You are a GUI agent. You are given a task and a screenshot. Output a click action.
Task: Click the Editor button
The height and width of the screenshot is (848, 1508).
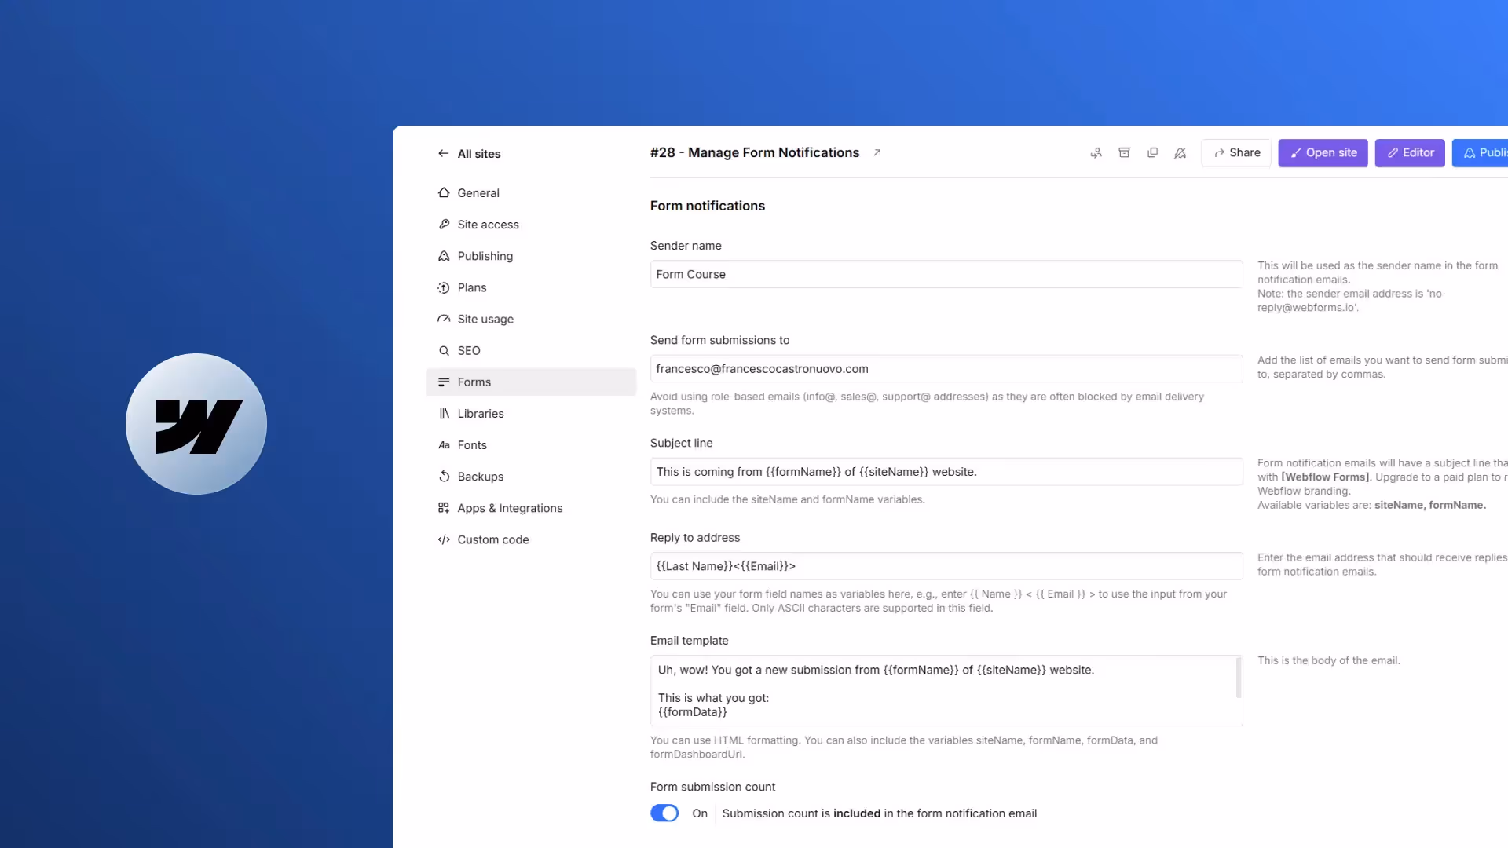pyautogui.click(x=1410, y=153)
